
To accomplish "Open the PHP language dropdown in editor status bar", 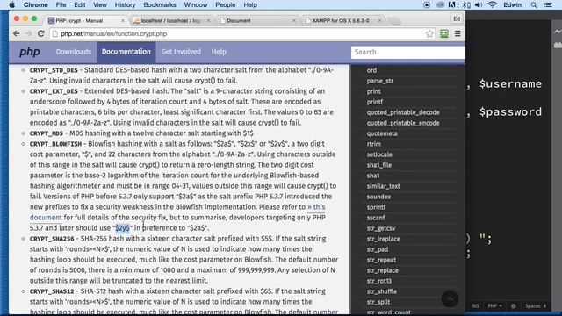I will [495, 306].
